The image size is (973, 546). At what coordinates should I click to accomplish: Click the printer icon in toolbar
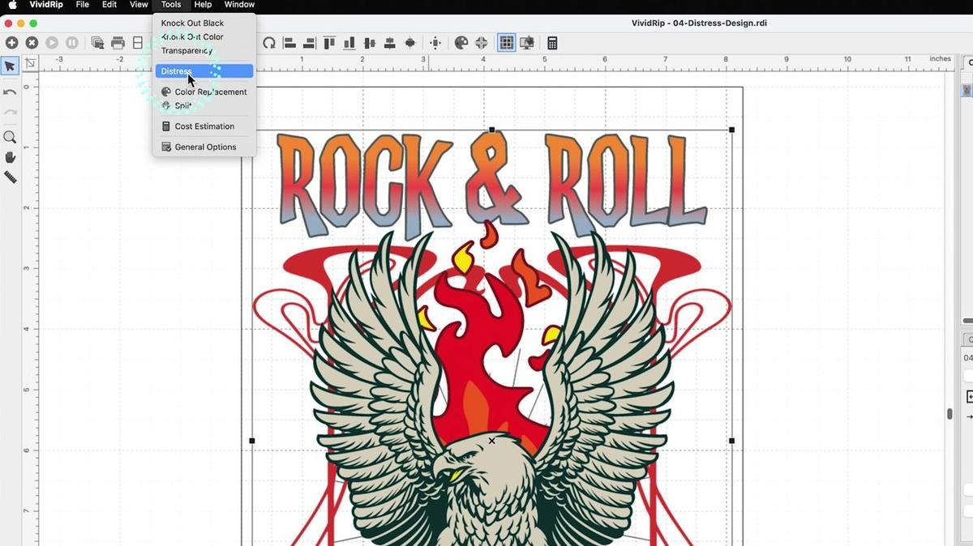pyautogui.click(x=118, y=43)
